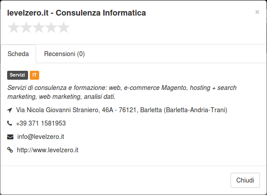Click the phone handset icon
The width and height of the screenshot is (267, 195).
pos(9,123)
